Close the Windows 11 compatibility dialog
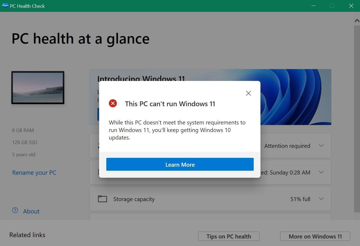The image size is (360, 246). point(248,93)
